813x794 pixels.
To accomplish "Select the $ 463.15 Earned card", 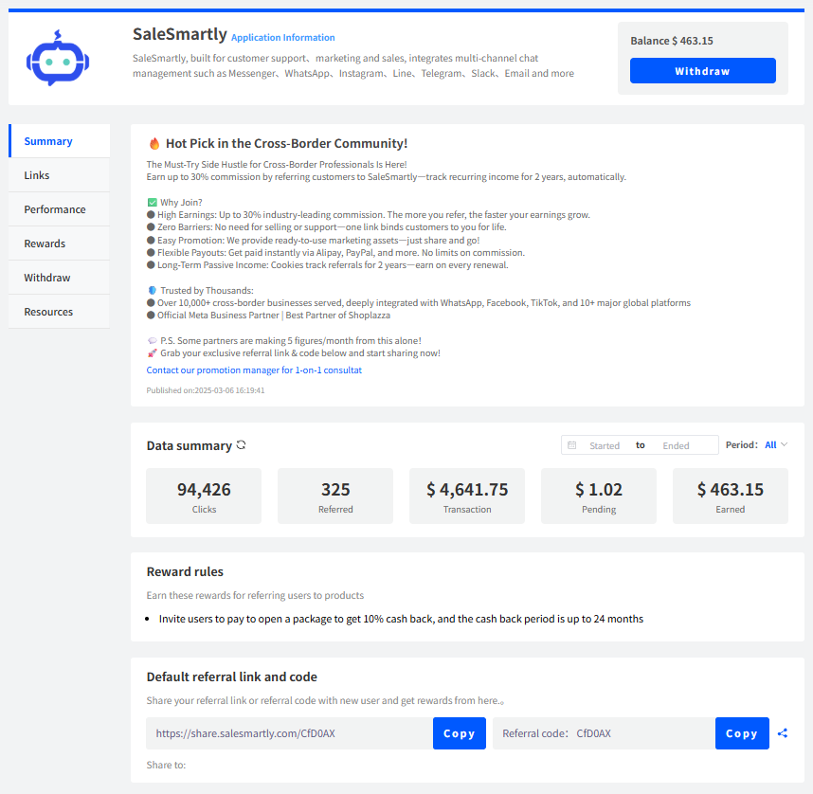I will point(730,496).
